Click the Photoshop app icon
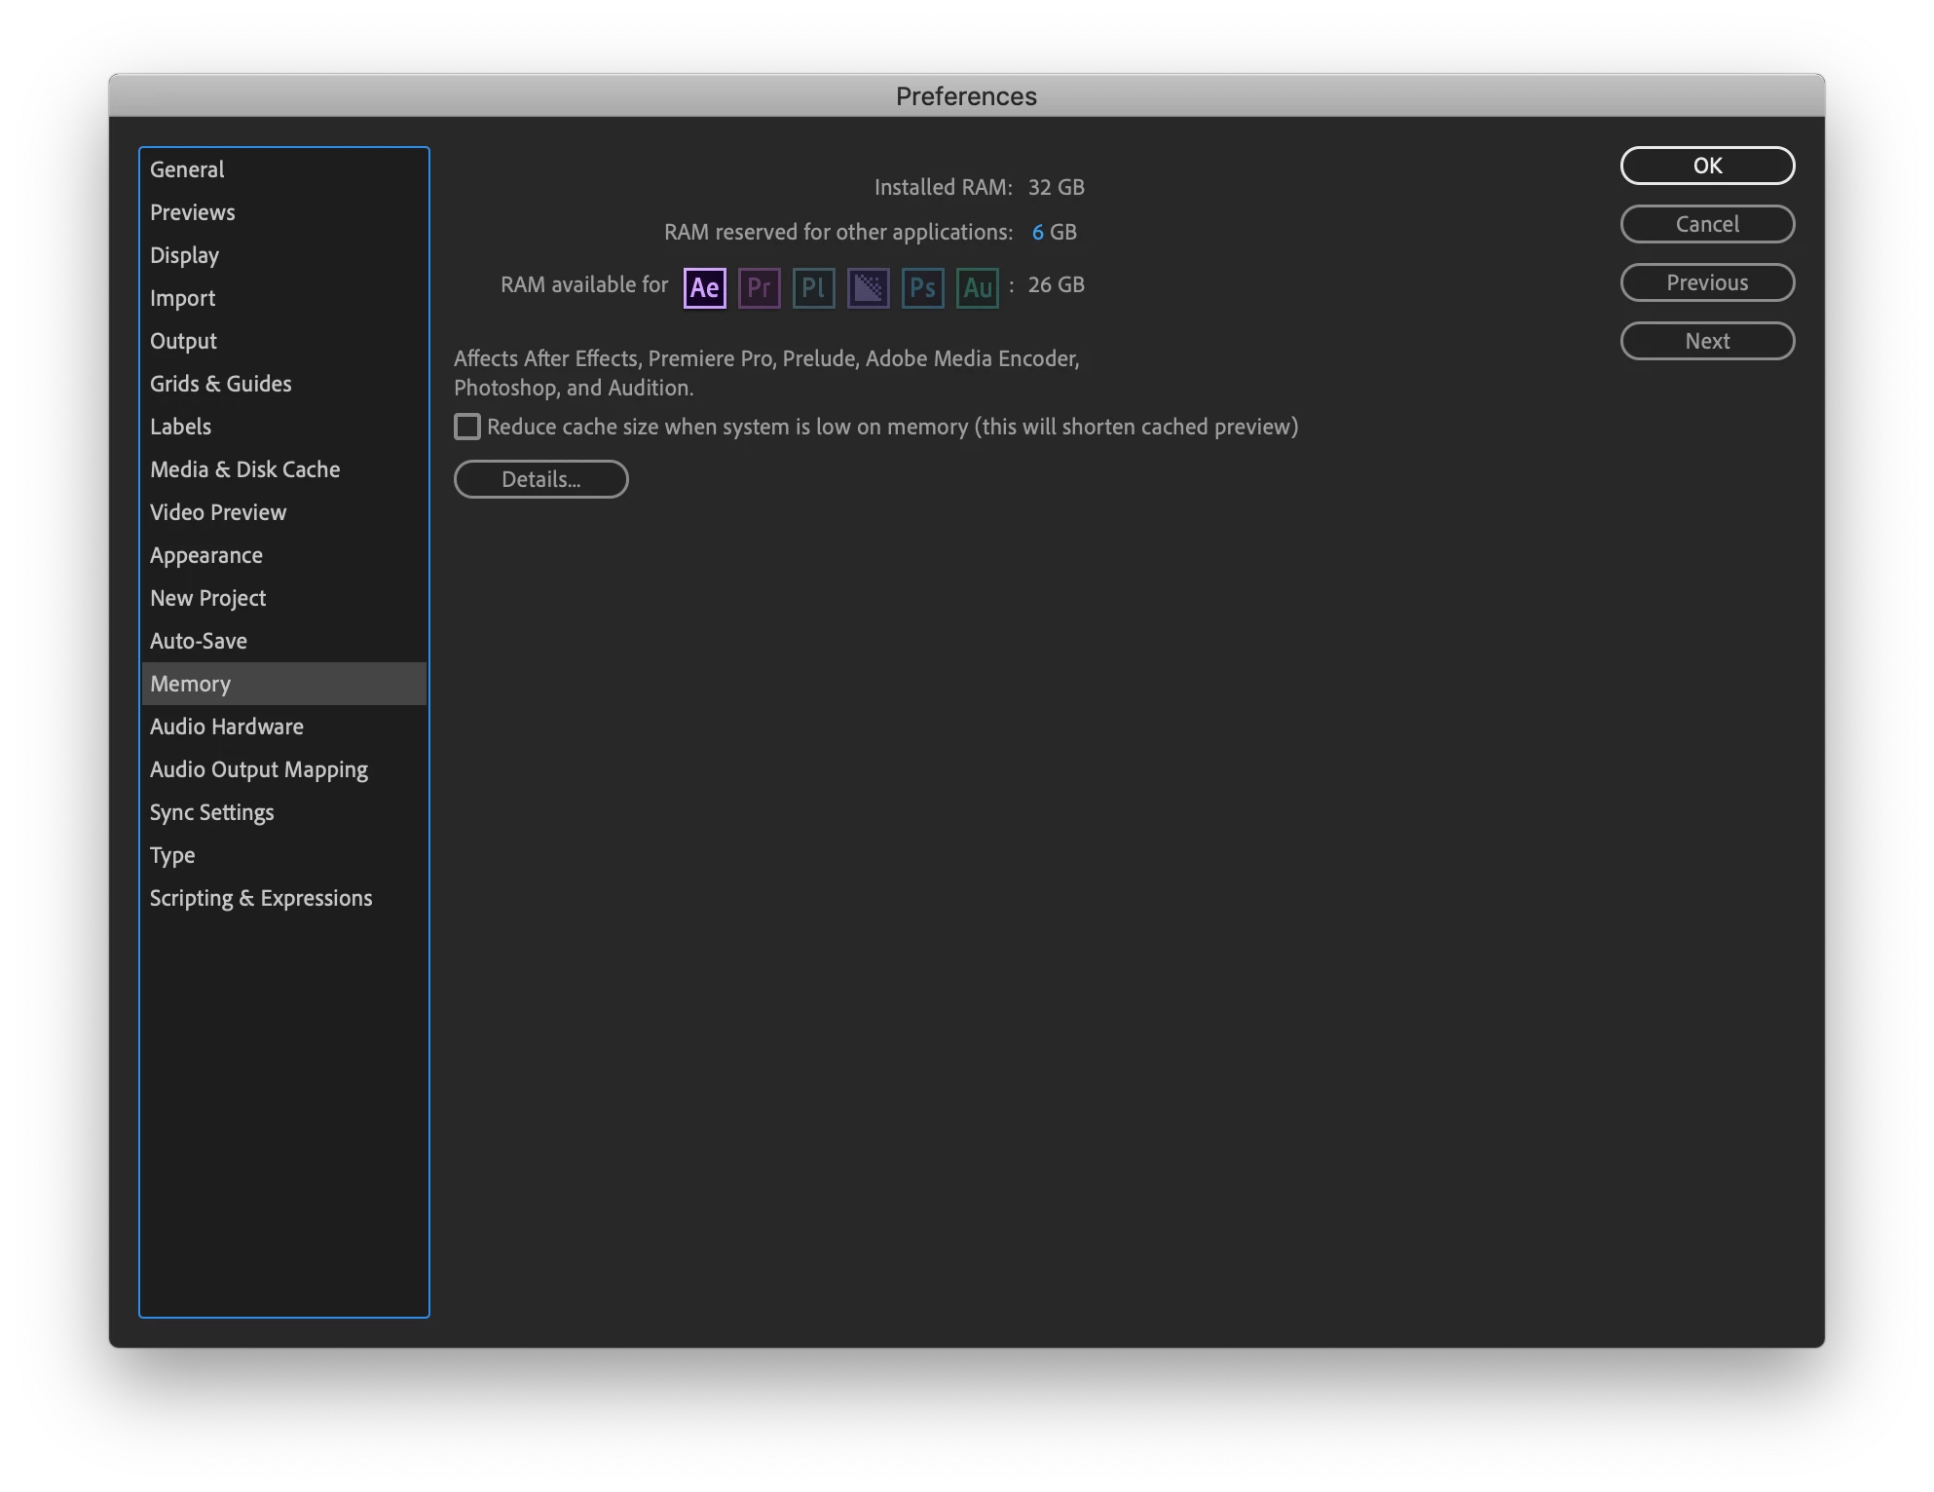Screen dimensions: 1934x1492 922,287
